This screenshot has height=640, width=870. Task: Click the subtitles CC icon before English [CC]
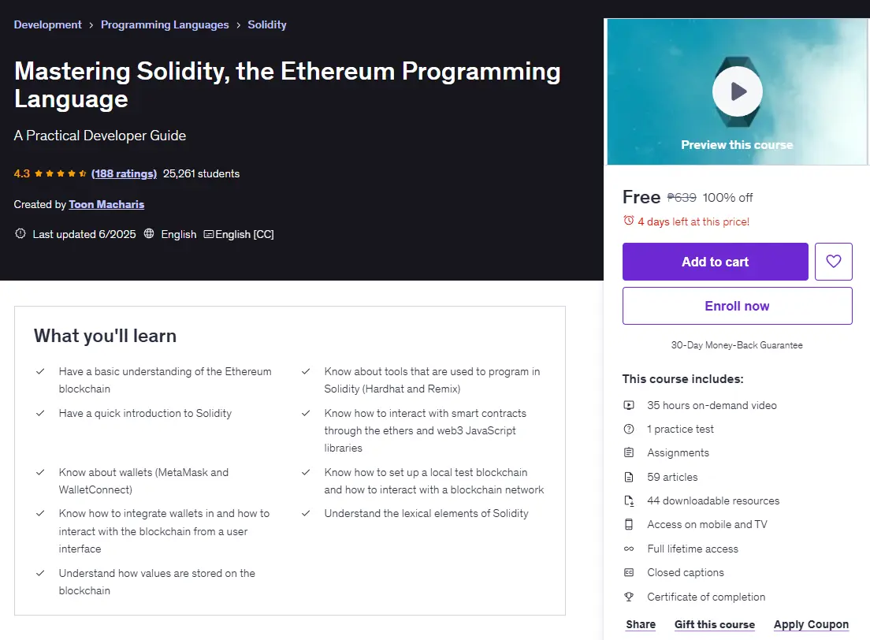pyautogui.click(x=209, y=234)
